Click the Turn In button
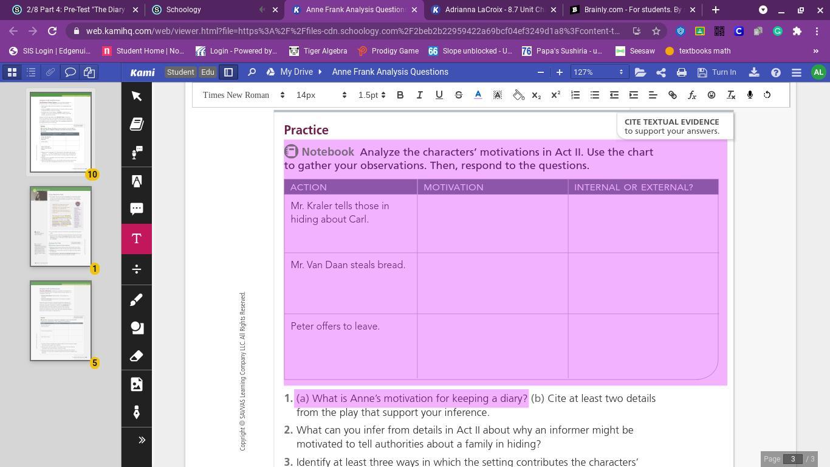Viewport: 830px width, 467px height. coord(717,72)
